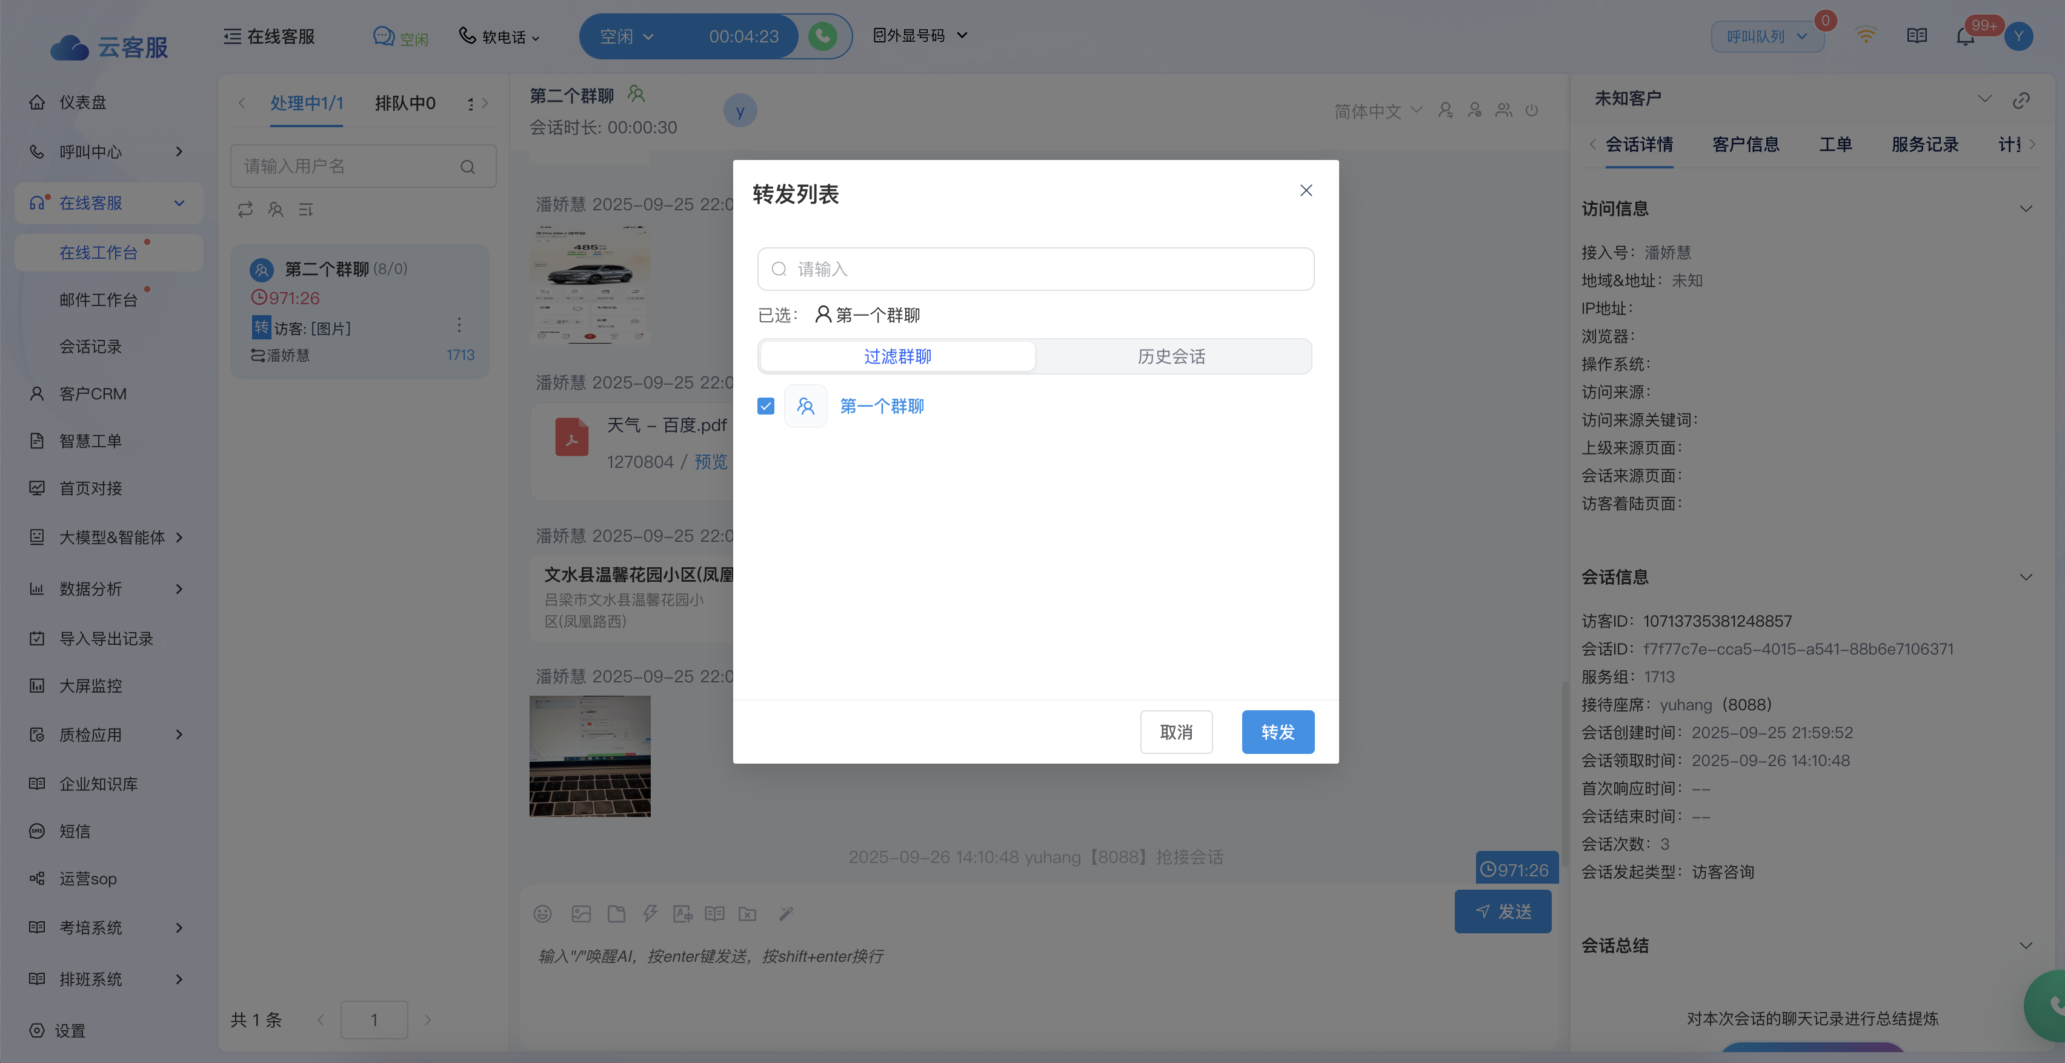Uncheck the 第一个群聊 checkbox
2065x1063 pixels.
pyautogui.click(x=765, y=405)
